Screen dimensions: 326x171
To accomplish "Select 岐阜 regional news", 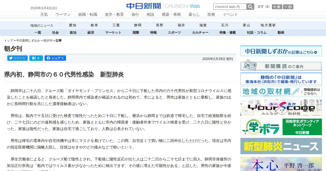I will click(x=94, y=25).
